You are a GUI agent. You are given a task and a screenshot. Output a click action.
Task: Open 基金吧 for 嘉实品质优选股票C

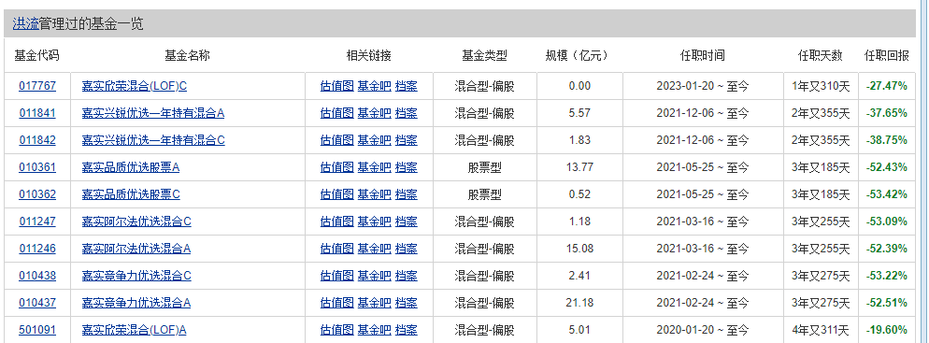point(375,194)
